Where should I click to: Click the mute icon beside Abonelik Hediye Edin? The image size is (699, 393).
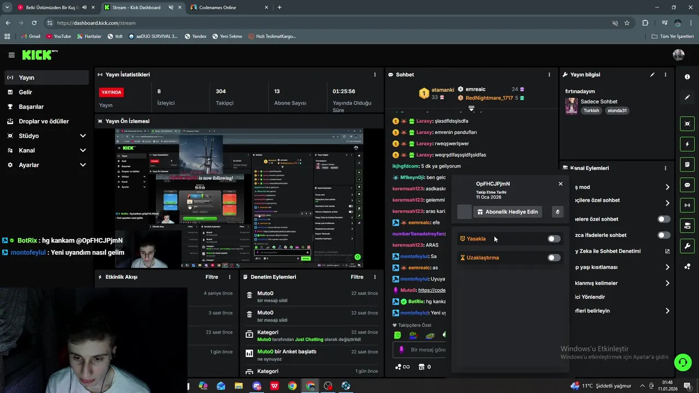click(x=557, y=212)
